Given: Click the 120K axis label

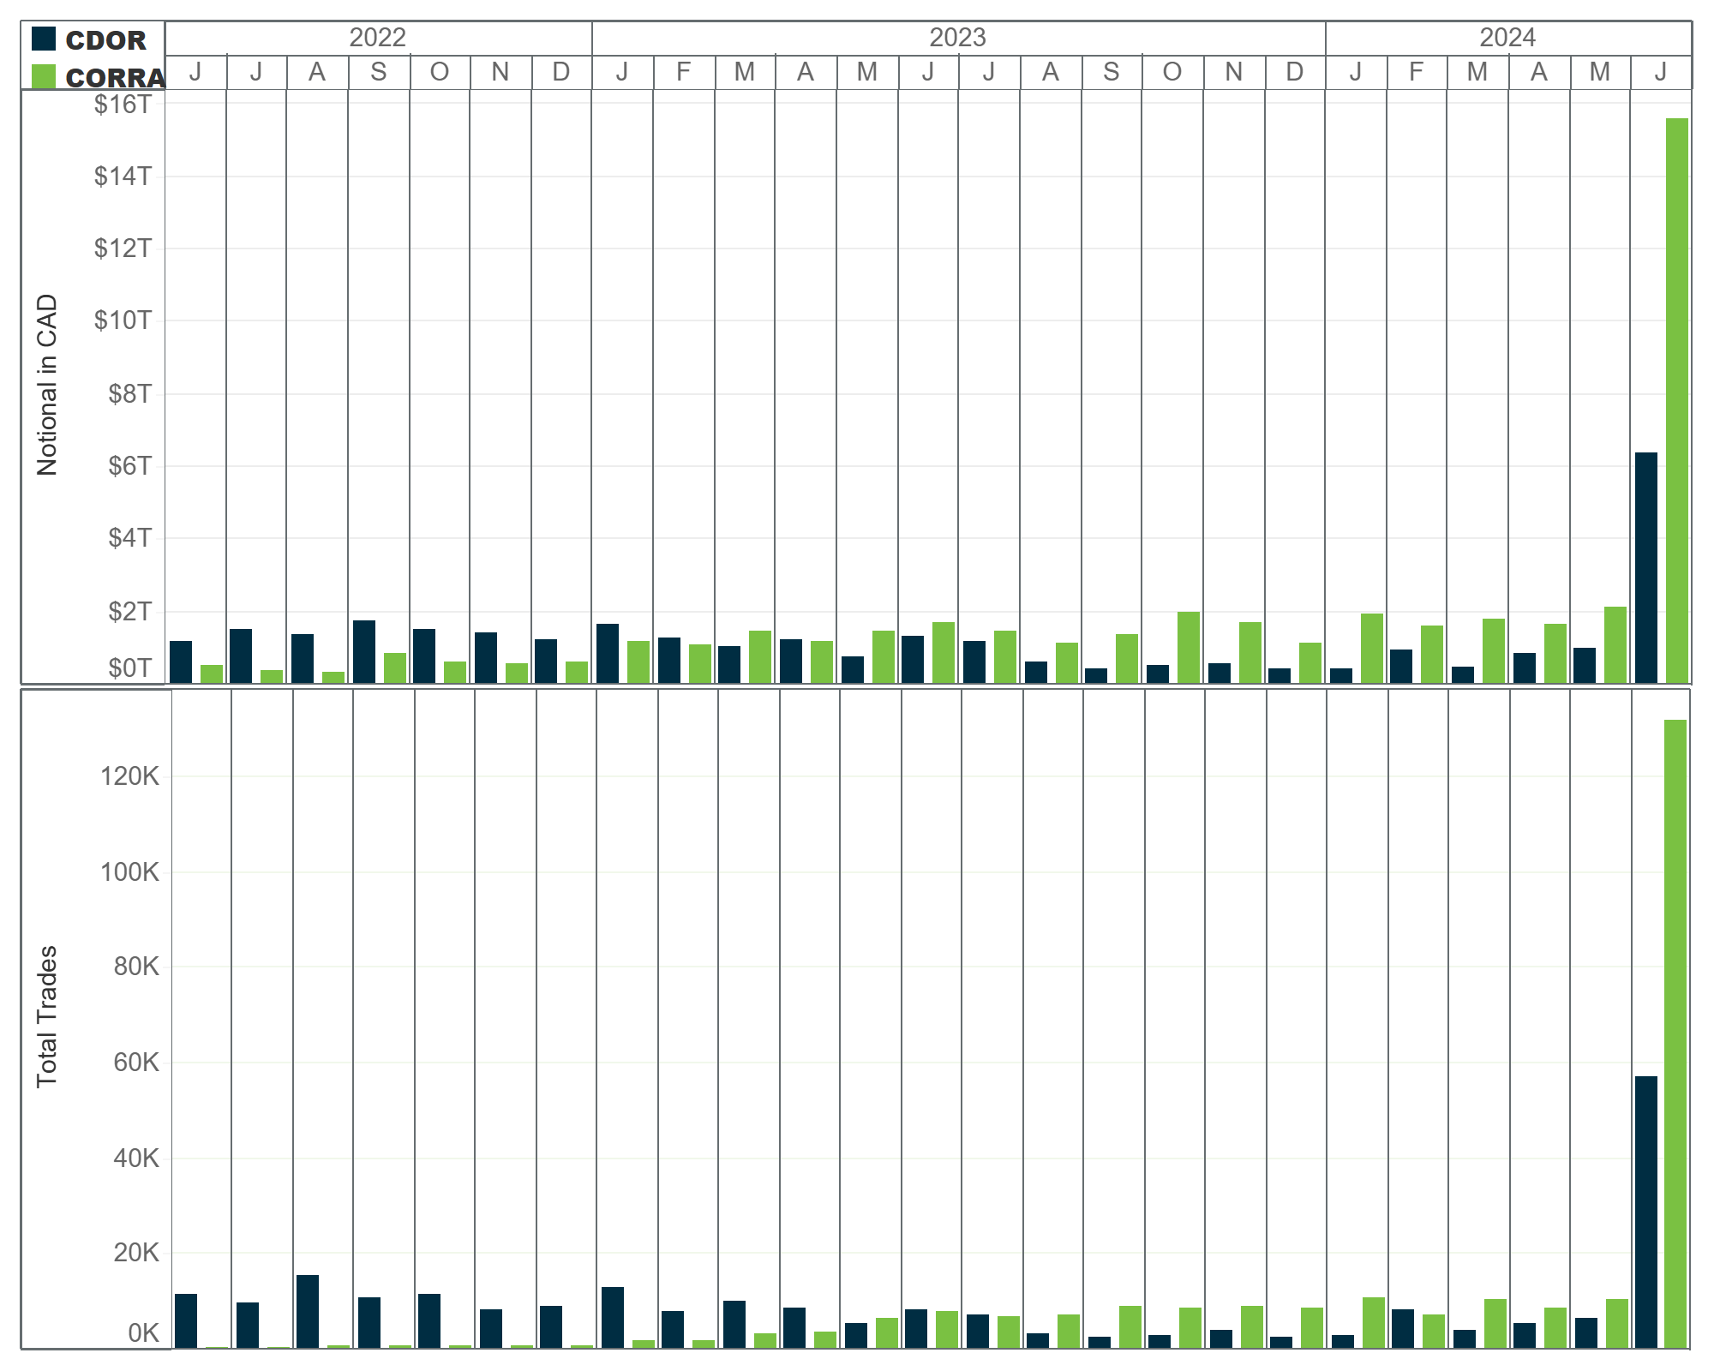Looking at the screenshot, I should tap(129, 776).
